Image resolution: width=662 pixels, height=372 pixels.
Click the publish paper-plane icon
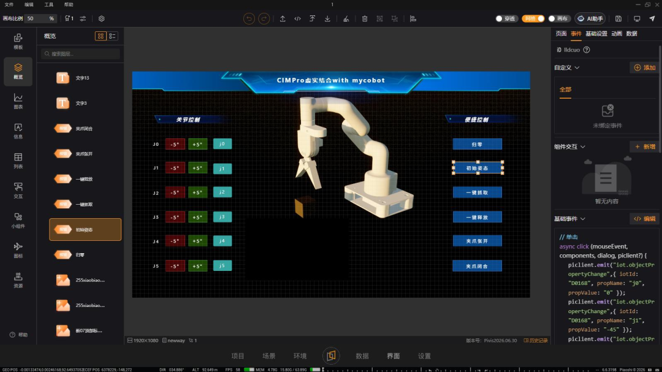(x=652, y=18)
